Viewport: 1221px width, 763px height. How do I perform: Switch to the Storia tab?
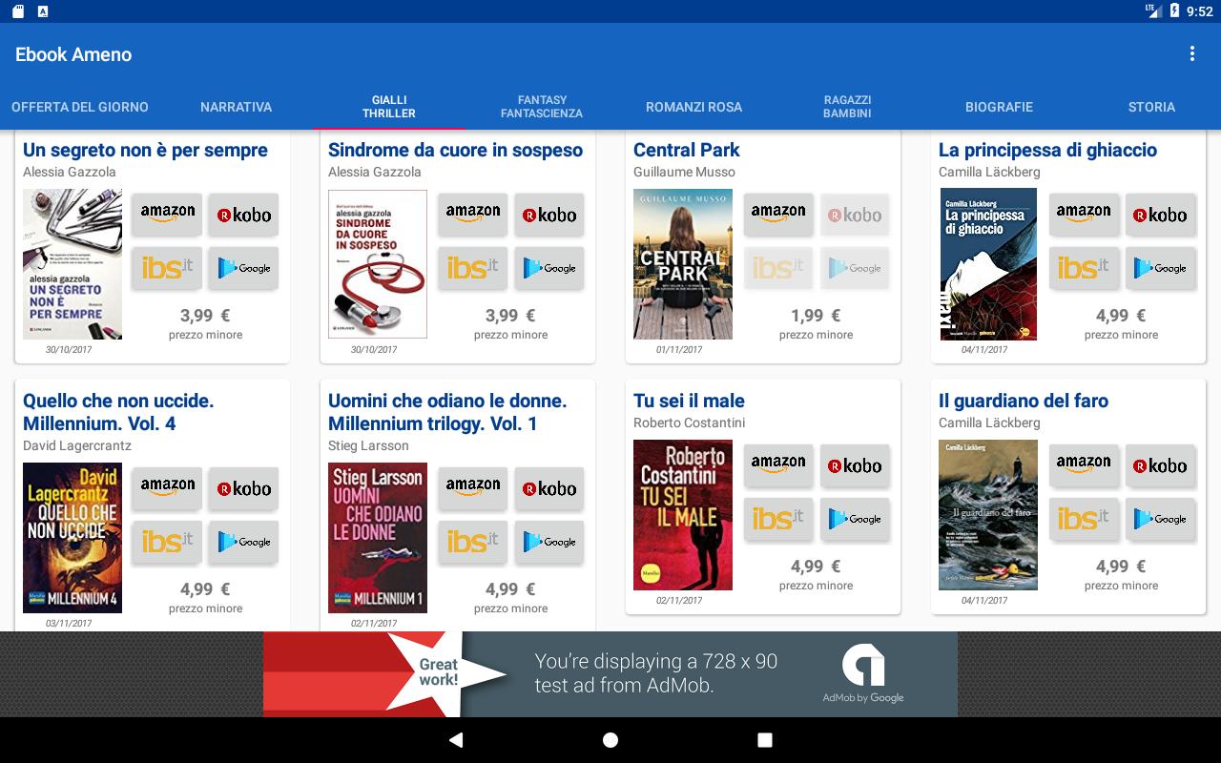(1151, 107)
